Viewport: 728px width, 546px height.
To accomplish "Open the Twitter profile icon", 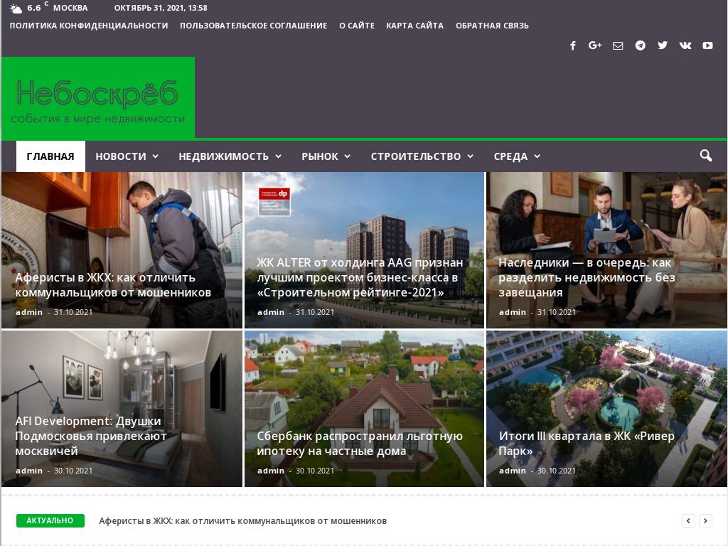I will 663,45.
